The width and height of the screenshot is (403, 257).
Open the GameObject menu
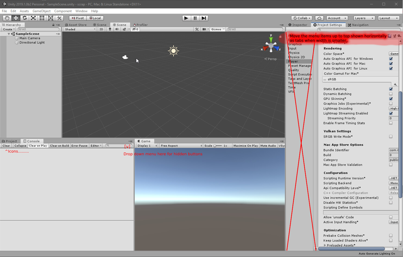[41, 11]
